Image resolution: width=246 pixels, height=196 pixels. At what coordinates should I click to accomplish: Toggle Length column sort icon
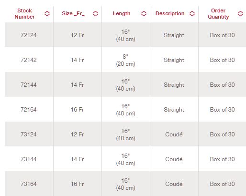144,13
